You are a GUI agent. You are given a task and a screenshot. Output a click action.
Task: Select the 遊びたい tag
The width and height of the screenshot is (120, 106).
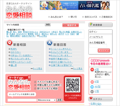pyautogui.click(x=45, y=34)
